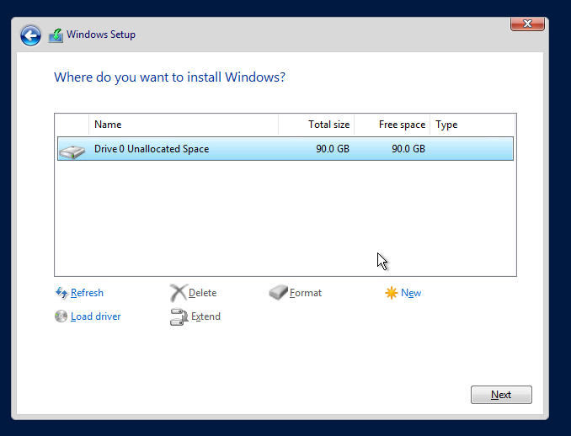Image resolution: width=571 pixels, height=436 pixels.
Task: Click the Windows Setup title bar icon
Action: (x=56, y=35)
